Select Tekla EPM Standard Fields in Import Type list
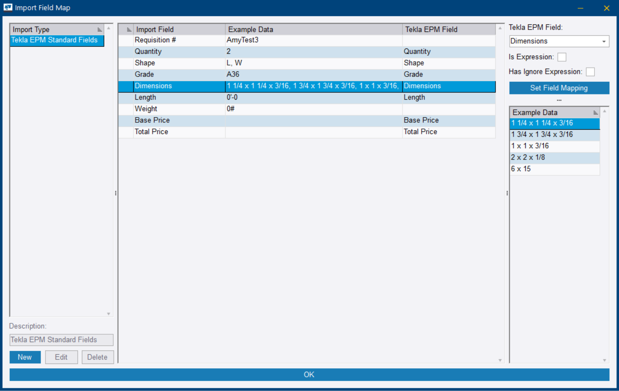This screenshot has height=391, width=619. 57,40
